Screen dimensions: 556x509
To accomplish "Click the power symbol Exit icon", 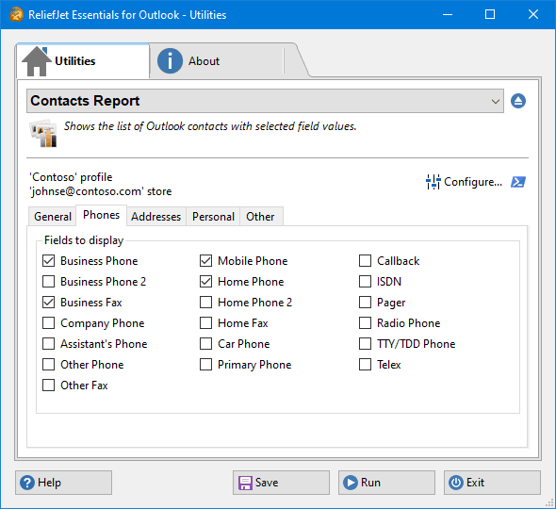I will tap(456, 483).
